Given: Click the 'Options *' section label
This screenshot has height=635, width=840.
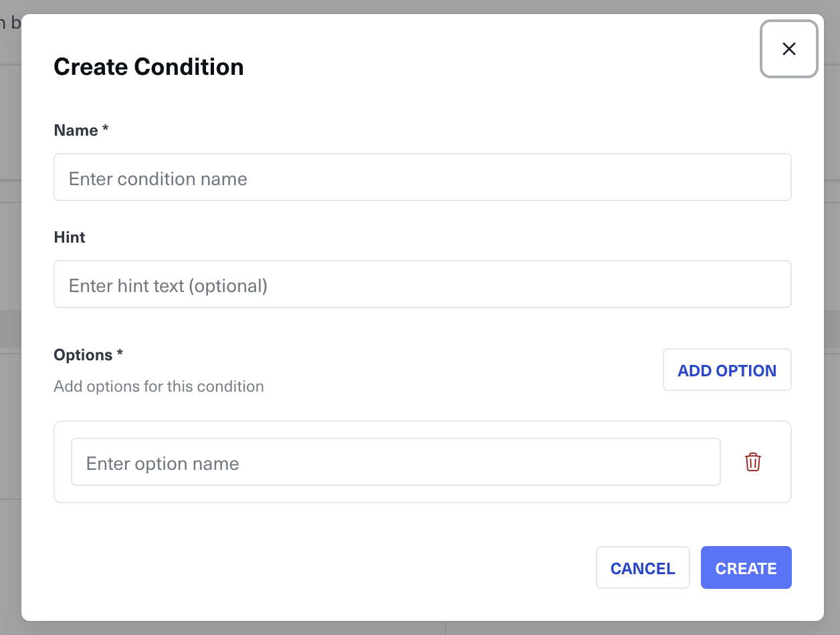Looking at the screenshot, I should (x=83, y=355).
